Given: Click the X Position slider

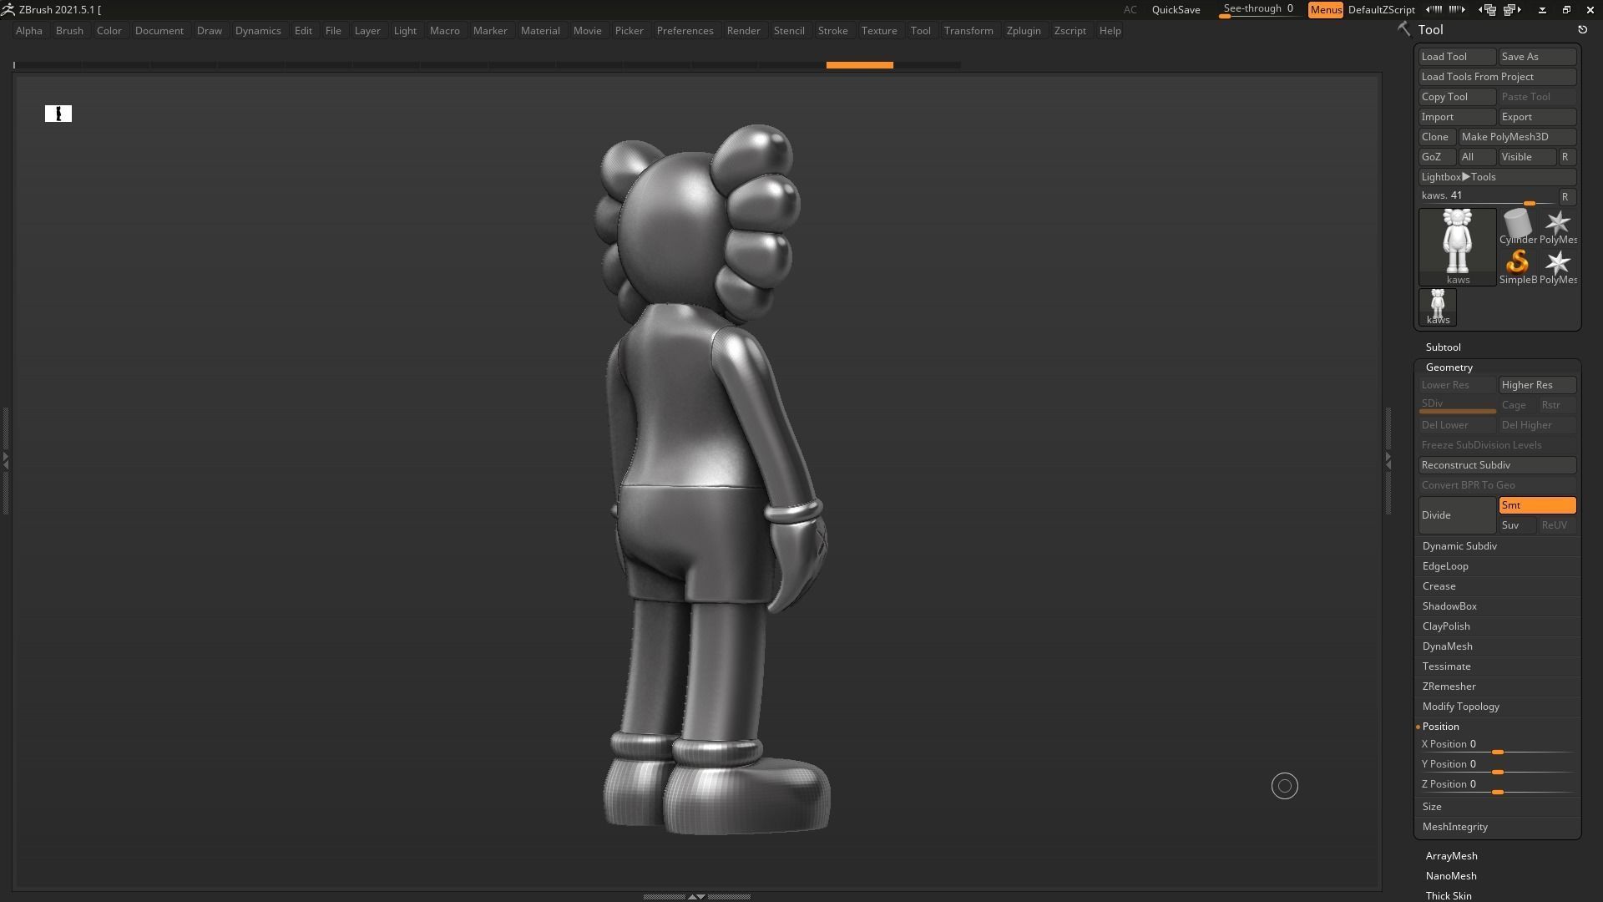Looking at the screenshot, I should coord(1498,746).
